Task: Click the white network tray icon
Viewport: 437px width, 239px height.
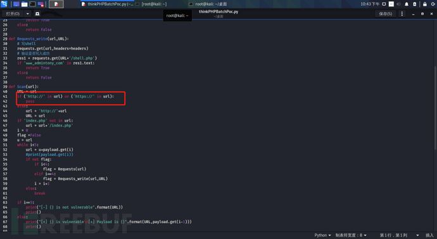Action: pos(391,4)
